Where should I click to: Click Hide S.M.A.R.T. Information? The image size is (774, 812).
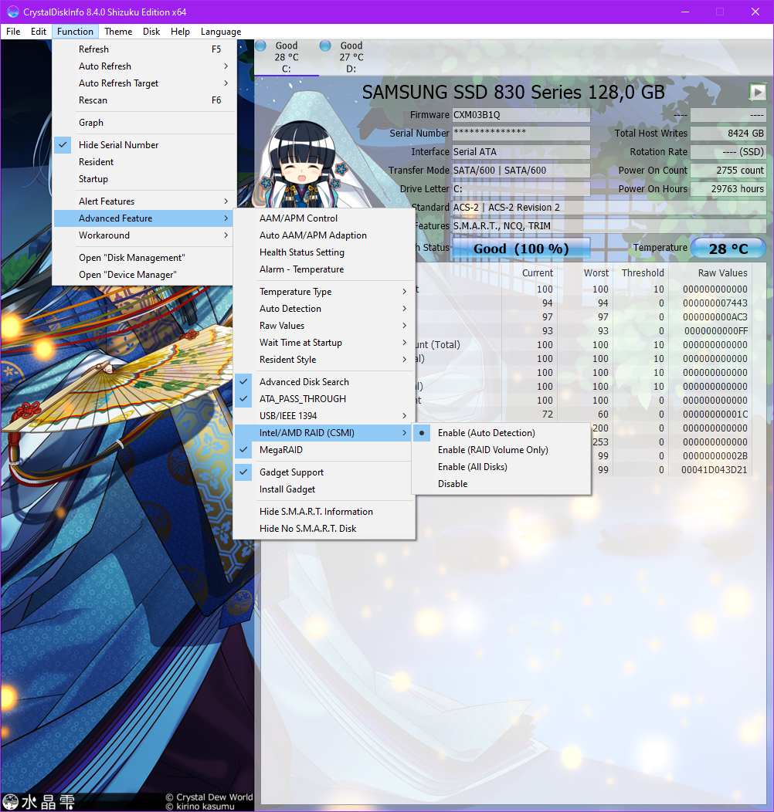click(324, 511)
